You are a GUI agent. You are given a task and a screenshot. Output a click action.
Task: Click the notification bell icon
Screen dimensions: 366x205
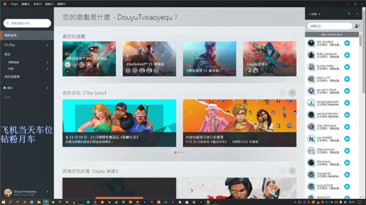5,88
